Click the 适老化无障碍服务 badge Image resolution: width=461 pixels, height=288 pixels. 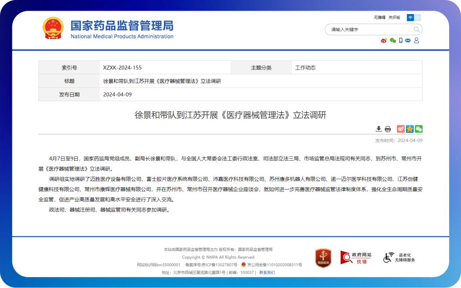coord(399,258)
